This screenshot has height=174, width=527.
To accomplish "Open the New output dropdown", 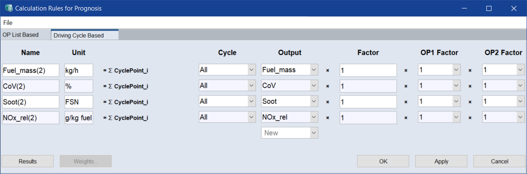I will pyautogui.click(x=290, y=133).
